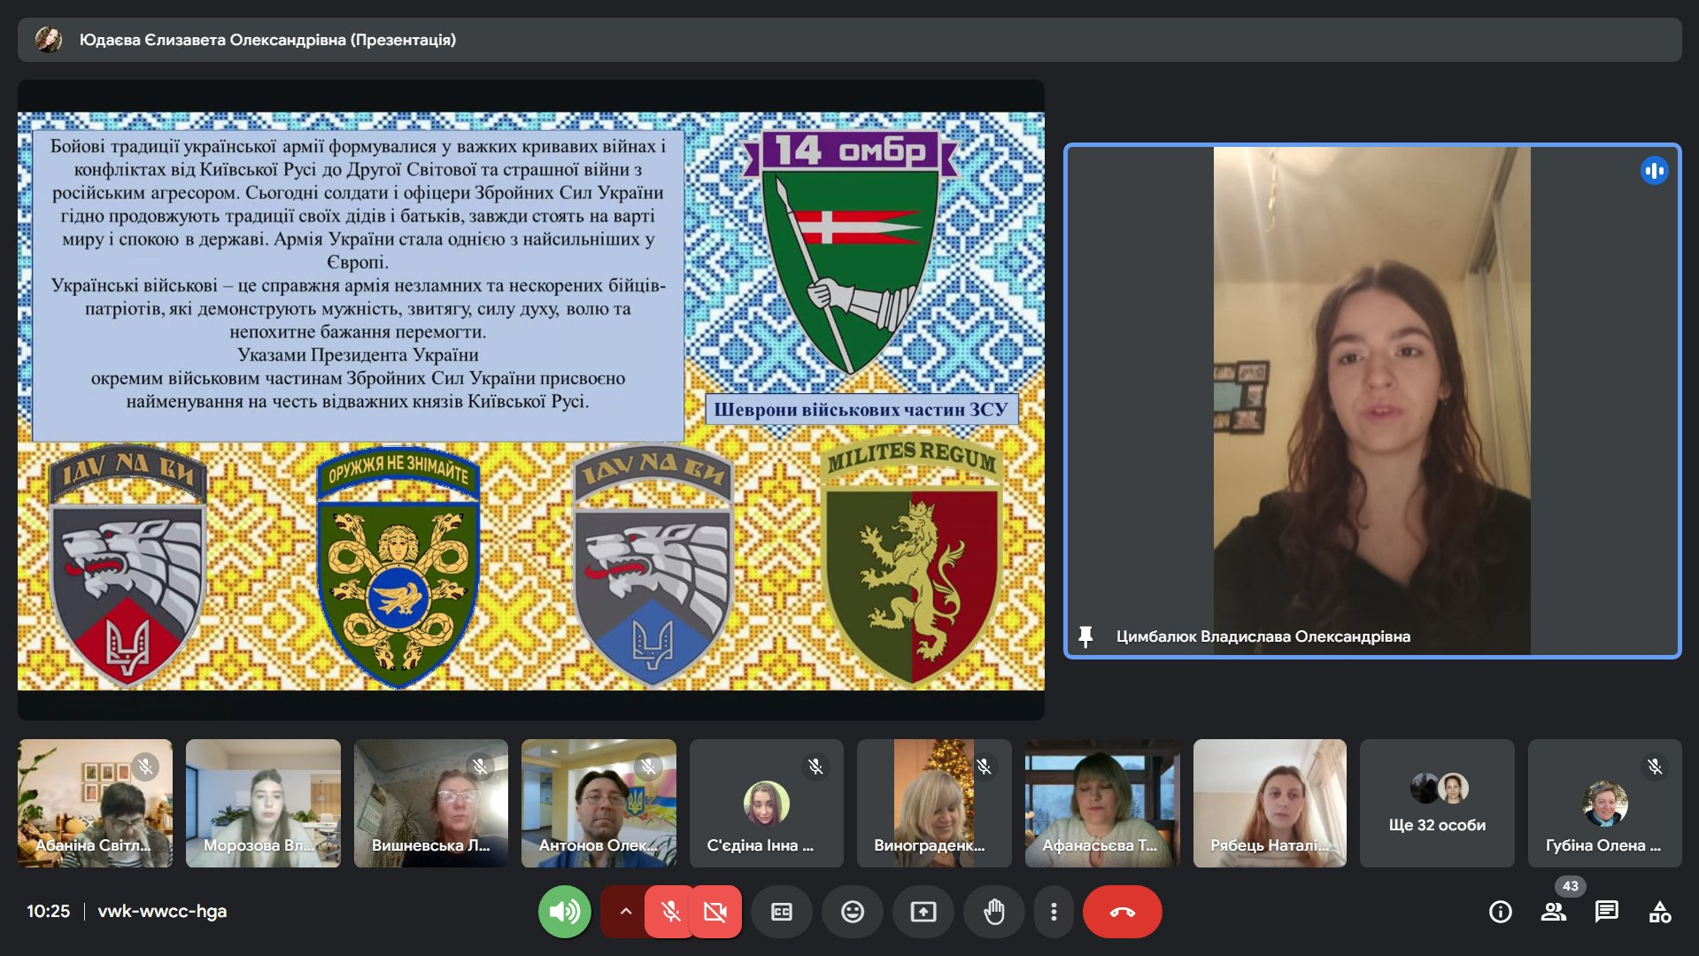Select Губіна Олена participant tile
The image size is (1699, 956).
tap(1605, 803)
